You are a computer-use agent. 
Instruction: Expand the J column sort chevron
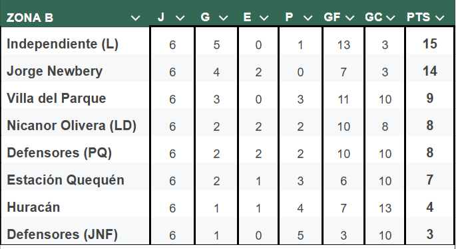click(180, 19)
